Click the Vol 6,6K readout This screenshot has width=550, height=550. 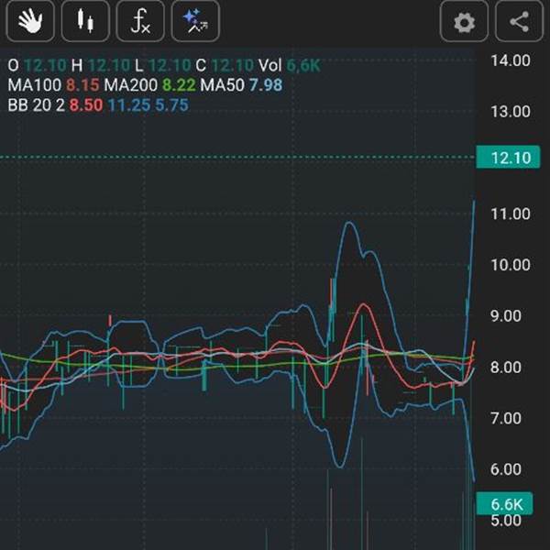click(x=290, y=66)
